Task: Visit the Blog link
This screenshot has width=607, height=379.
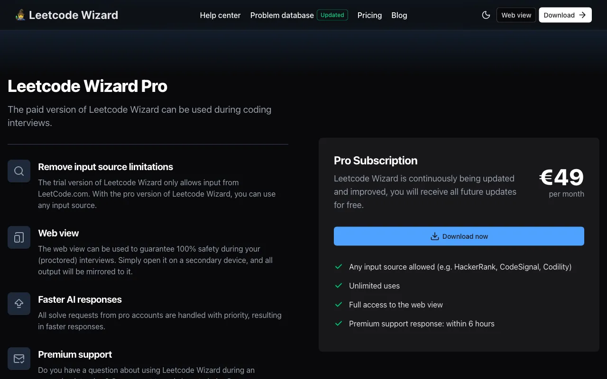Action: (x=399, y=15)
